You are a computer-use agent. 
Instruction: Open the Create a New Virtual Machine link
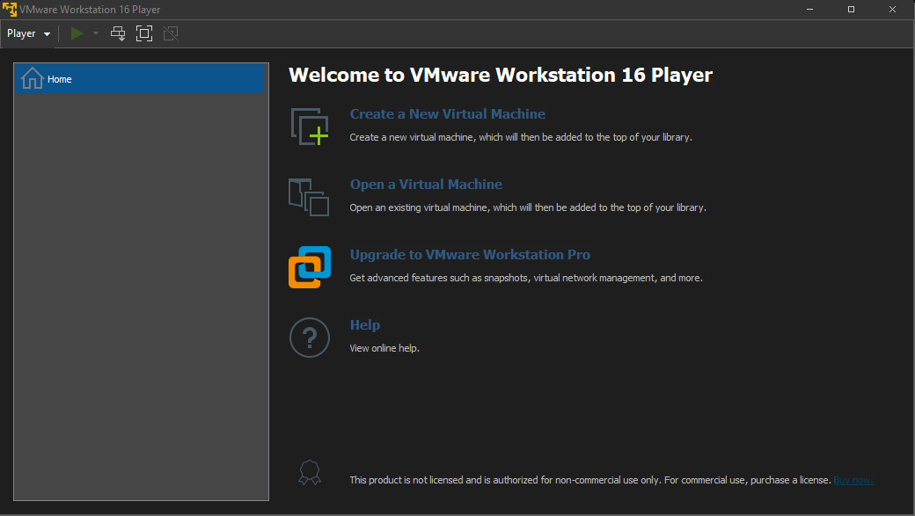447,114
